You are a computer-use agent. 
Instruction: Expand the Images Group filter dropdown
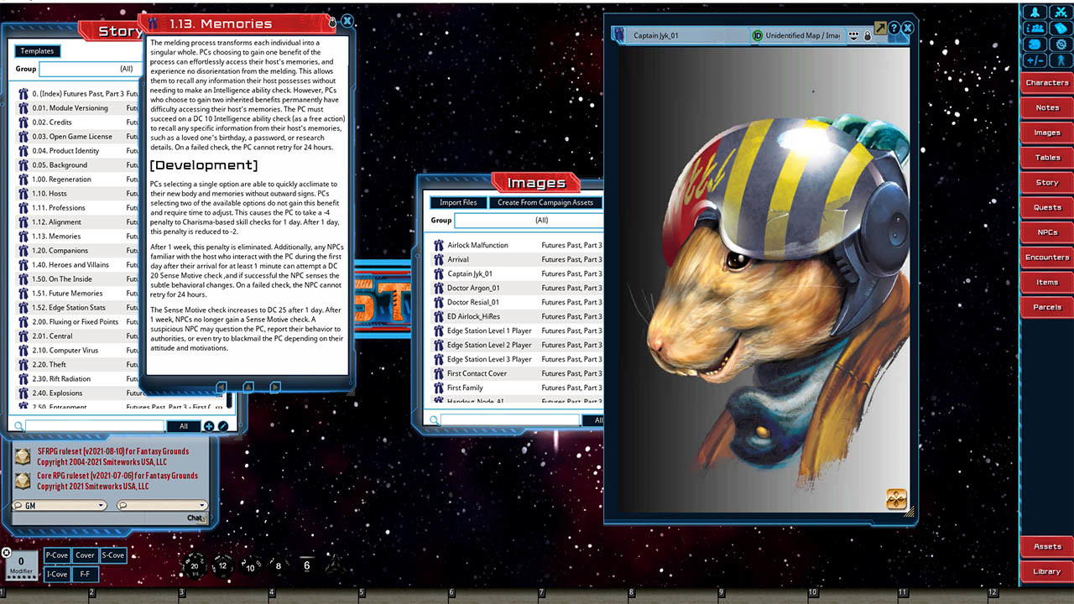[x=529, y=221]
